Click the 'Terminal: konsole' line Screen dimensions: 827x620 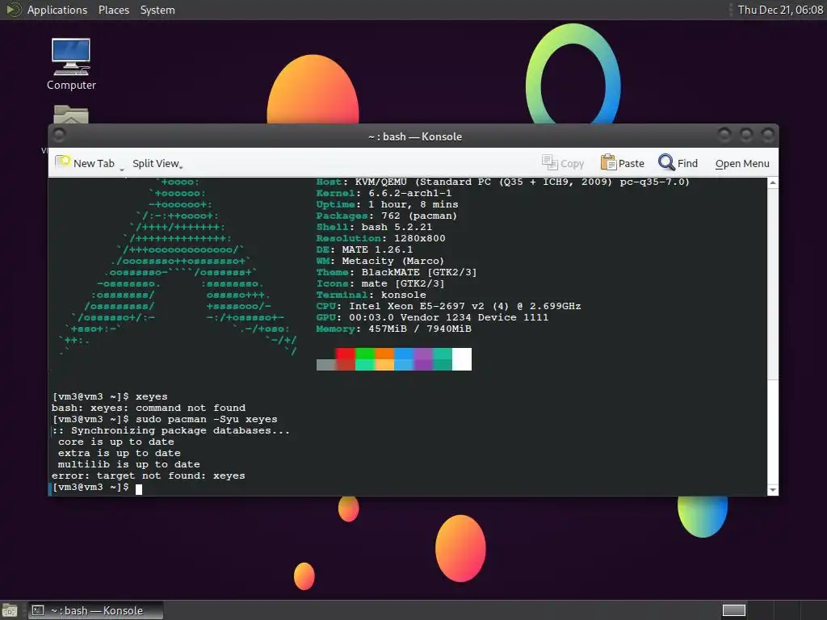pyautogui.click(x=371, y=295)
